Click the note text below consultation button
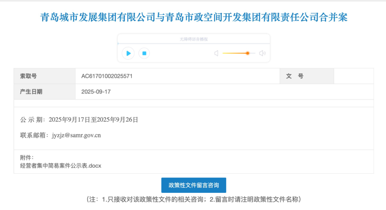 pos(194,199)
